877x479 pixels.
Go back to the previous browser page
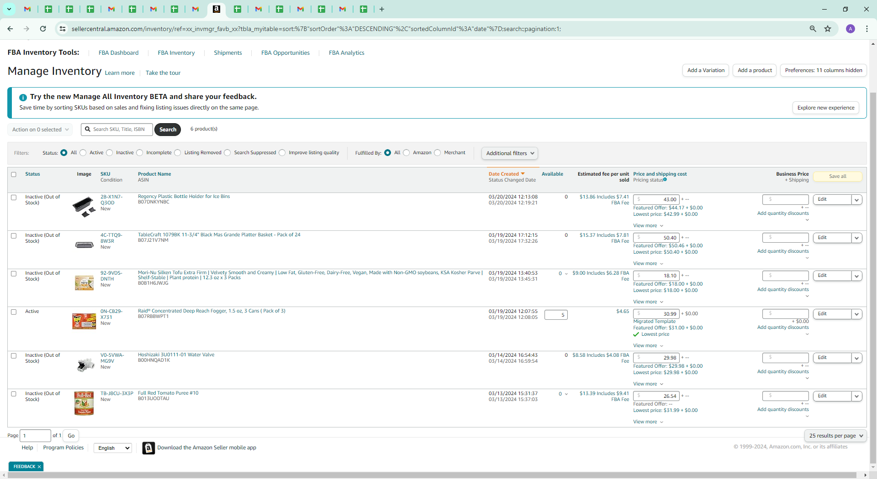point(10,29)
